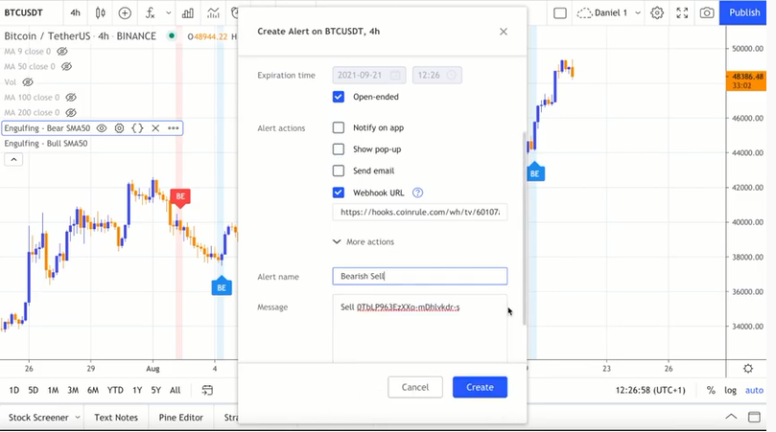This screenshot has width=776, height=432.
Task: Select the 3M date range
Action: tap(73, 390)
